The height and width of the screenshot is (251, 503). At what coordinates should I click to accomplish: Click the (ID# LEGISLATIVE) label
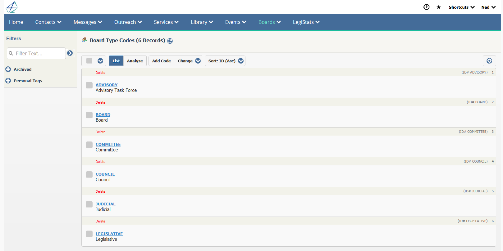(x=473, y=221)
